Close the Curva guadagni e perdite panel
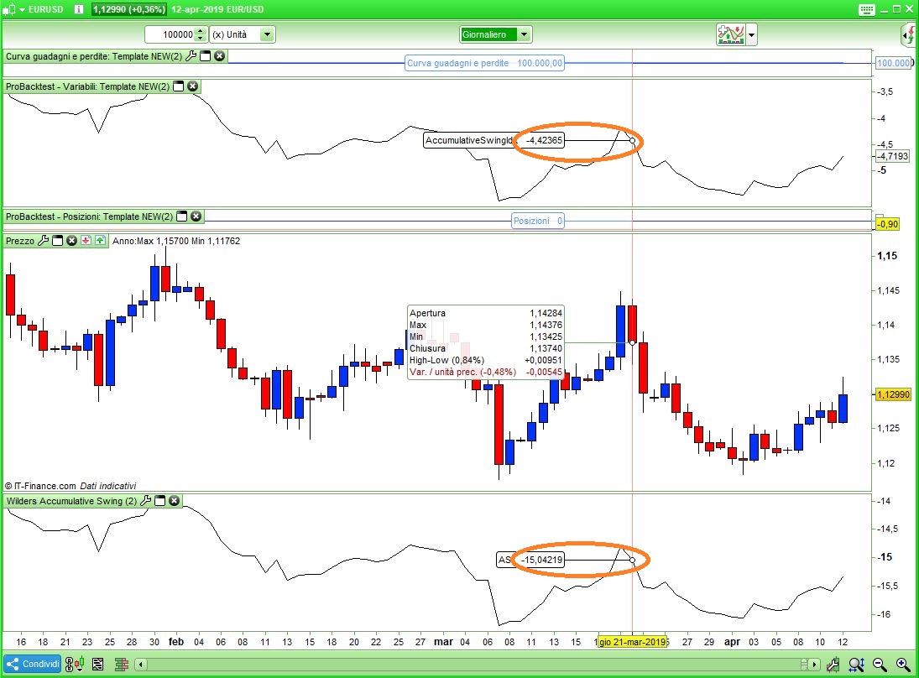The height and width of the screenshot is (678, 919). (x=219, y=56)
